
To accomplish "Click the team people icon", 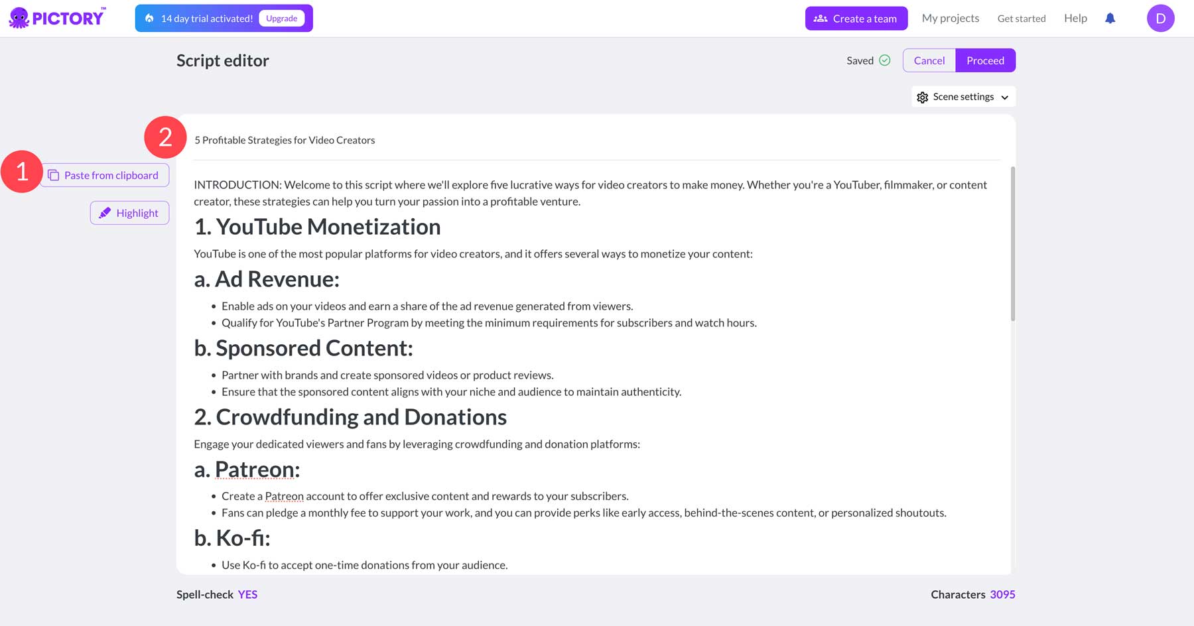I will (x=821, y=19).
